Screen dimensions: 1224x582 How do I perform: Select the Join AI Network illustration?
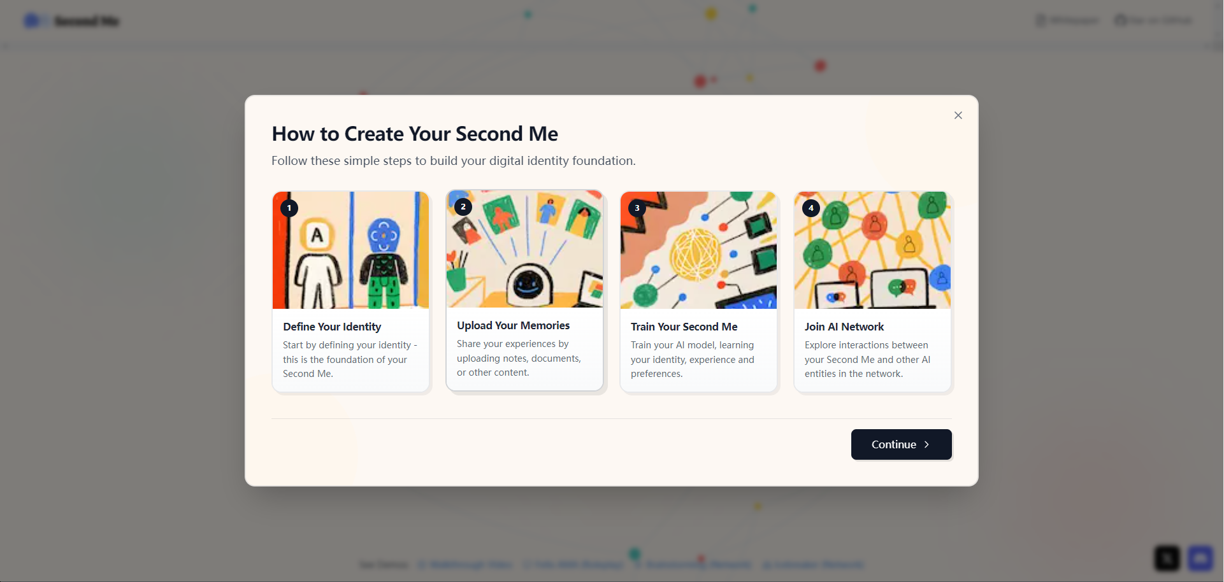[x=872, y=250]
